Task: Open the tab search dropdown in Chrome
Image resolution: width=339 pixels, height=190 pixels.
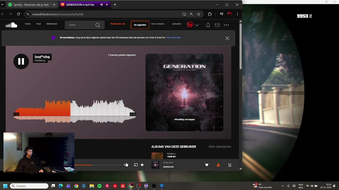Action: [x=2, y=4]
